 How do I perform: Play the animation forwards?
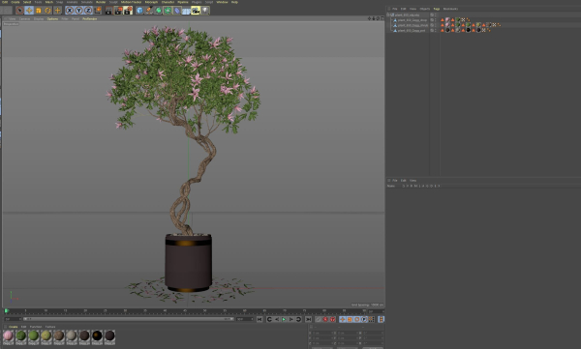tap(284, 319)
